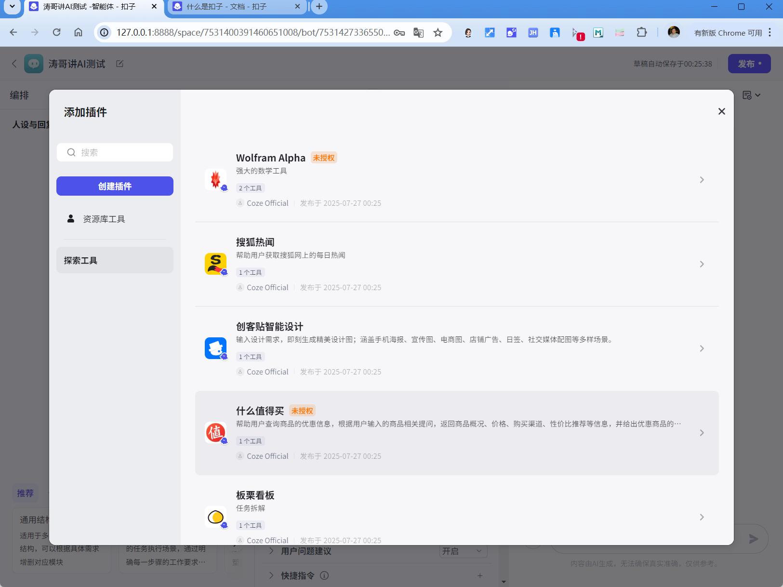Open the tab search dropdown
The image size is (783, 587).
click(x=12, y=7)
